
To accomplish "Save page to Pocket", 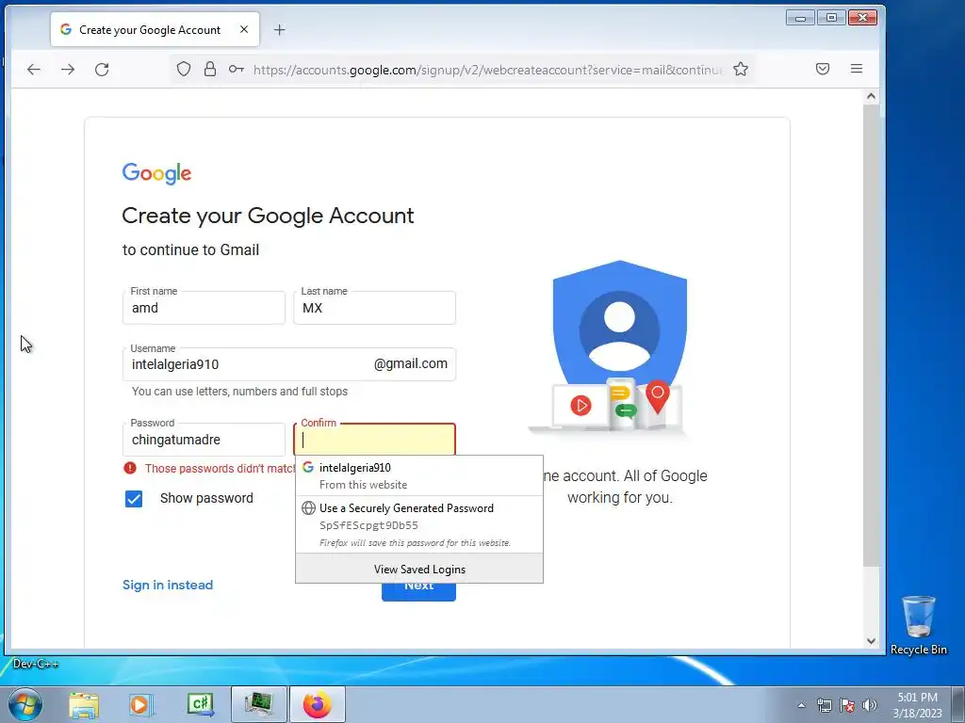I will pyautogui.click(x=823, y=69).
